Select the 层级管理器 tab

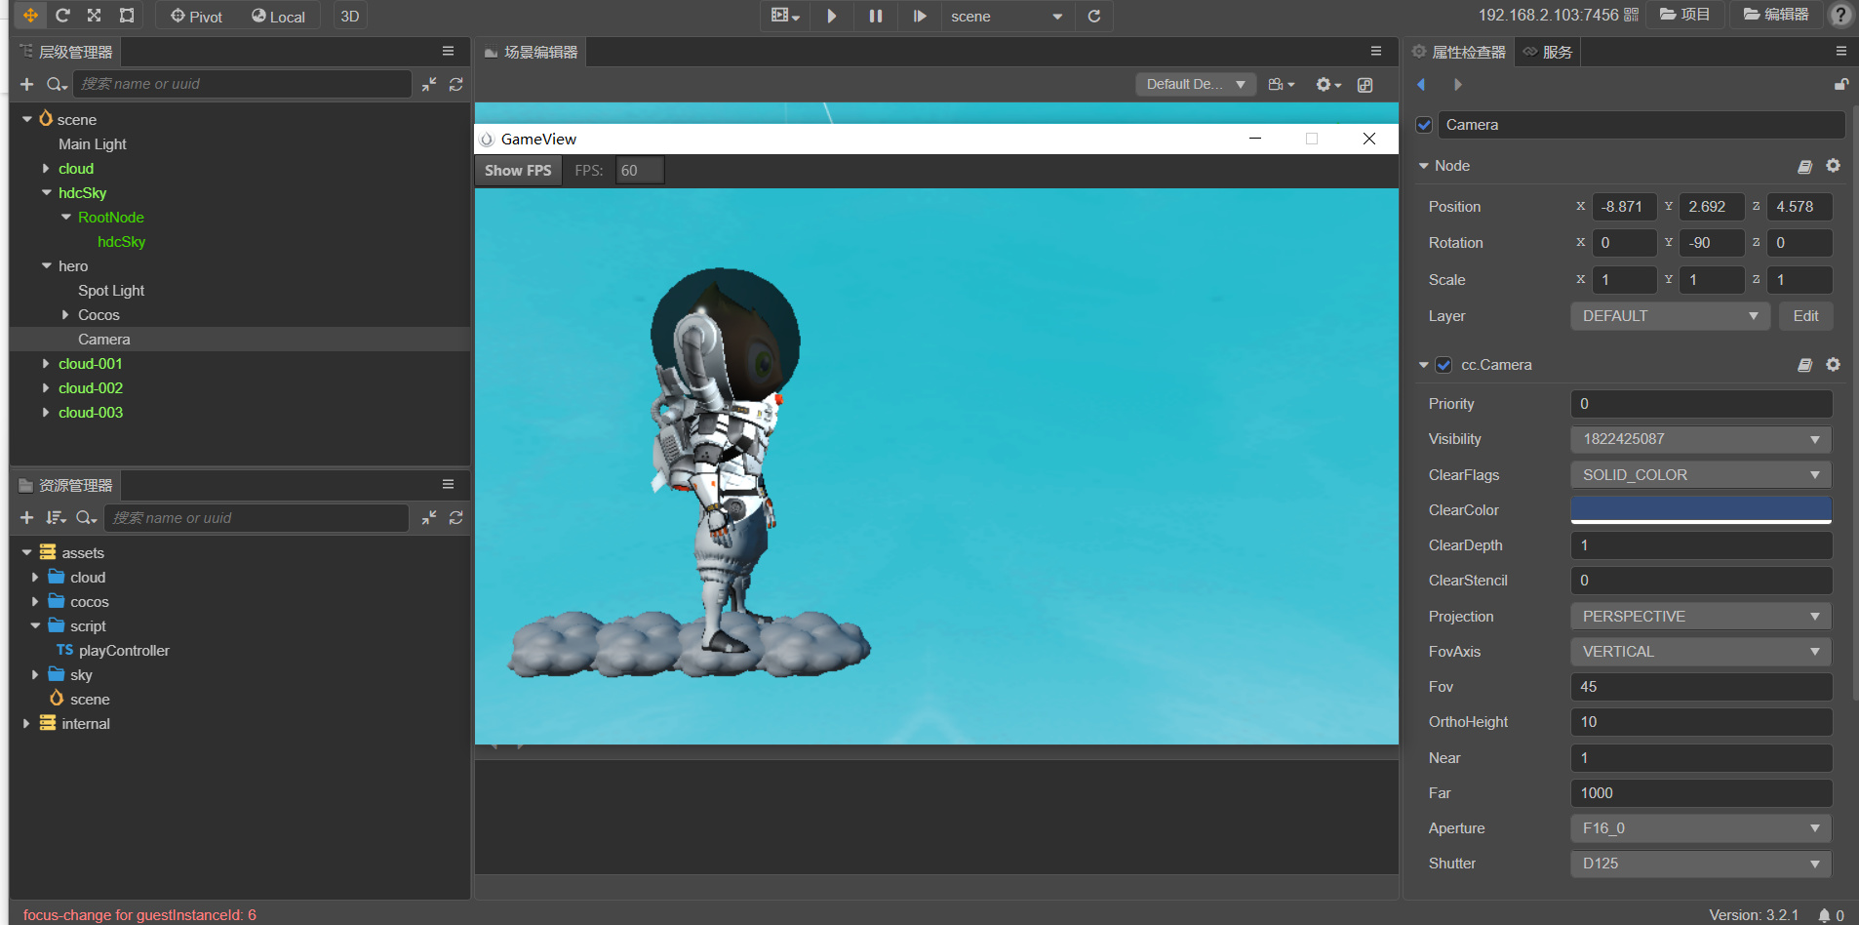pos(66,52)
